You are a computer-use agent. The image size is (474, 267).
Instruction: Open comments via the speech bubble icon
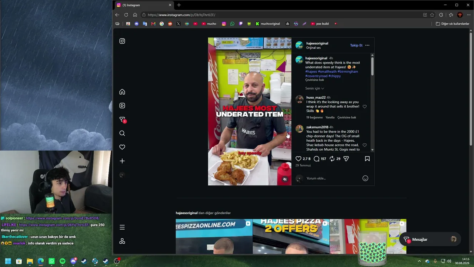click(x=317, y=159)
